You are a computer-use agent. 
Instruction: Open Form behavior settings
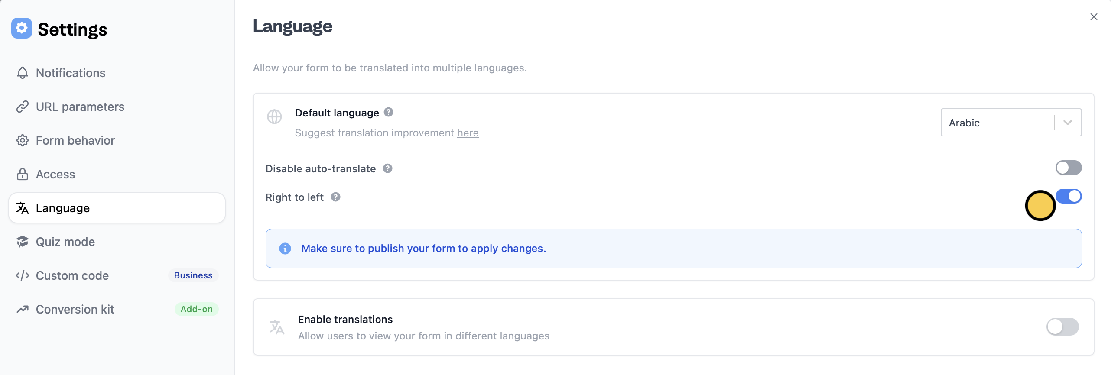pos(117,140)
